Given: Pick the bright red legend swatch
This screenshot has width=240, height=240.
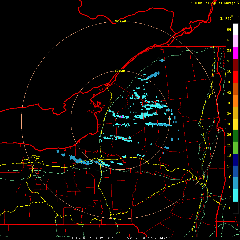Looking at the screenshot, I should [x=235, y=77].
